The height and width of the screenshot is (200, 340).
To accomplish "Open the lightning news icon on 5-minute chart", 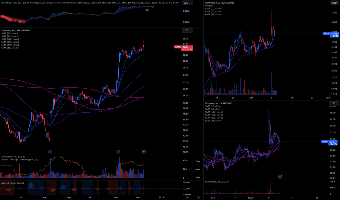I will coord(280,177).
